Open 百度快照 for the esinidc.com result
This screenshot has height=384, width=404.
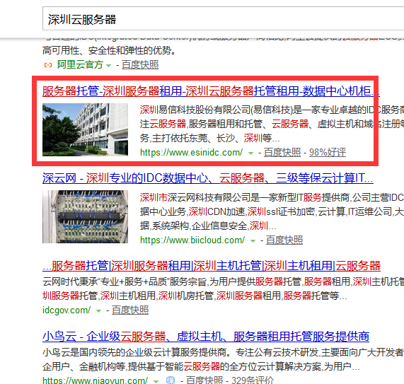[282, 153]
